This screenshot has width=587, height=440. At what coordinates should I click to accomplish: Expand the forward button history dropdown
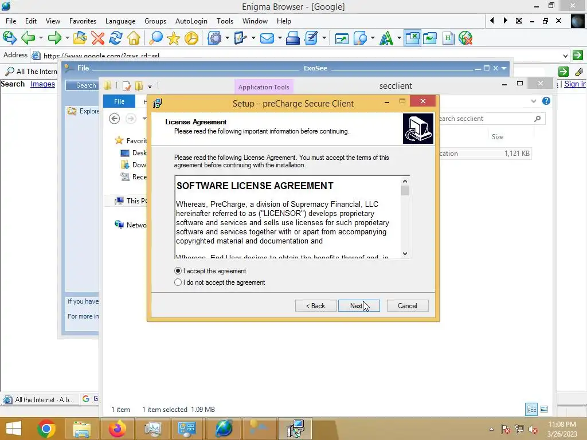coord(68,38)
